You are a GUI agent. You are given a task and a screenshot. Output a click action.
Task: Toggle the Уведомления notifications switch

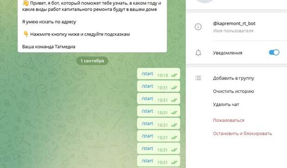[274, 53]
